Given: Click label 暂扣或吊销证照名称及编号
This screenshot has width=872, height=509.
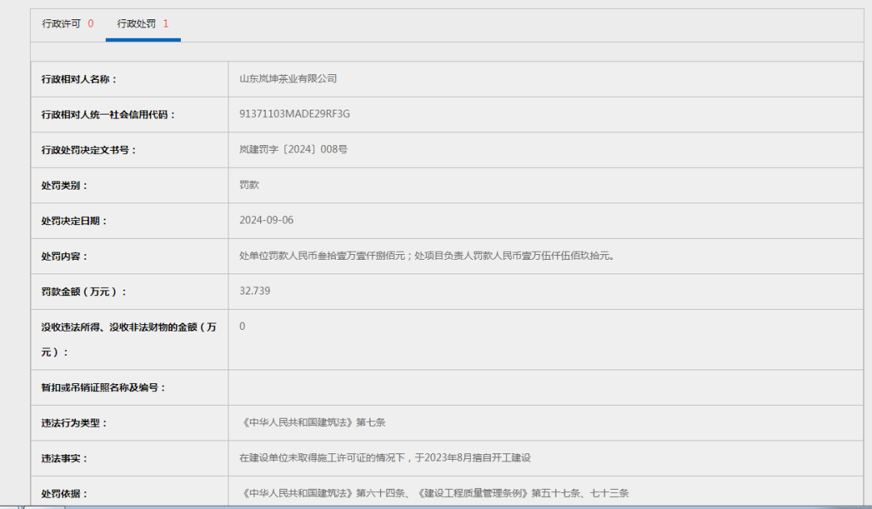Looking at the screenshot, I should (103, 387).
